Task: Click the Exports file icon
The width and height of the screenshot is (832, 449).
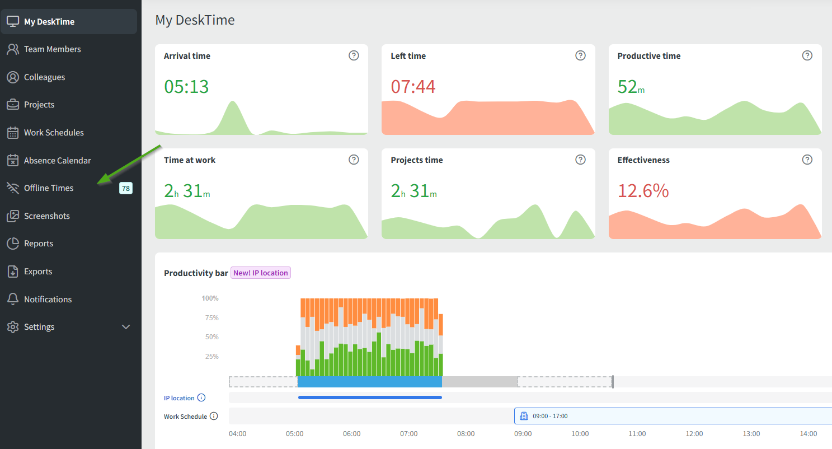Action: (x=13, y=272)
